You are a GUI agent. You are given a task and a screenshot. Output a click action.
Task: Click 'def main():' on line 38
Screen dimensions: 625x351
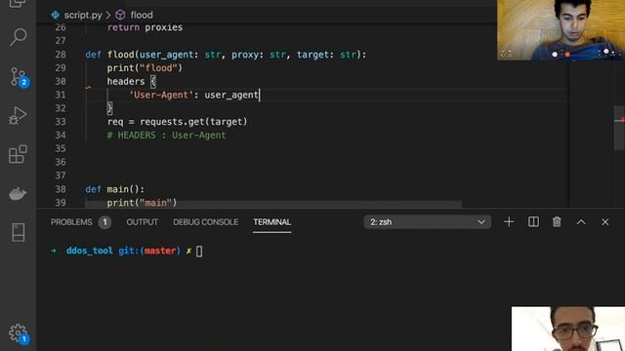115,189
